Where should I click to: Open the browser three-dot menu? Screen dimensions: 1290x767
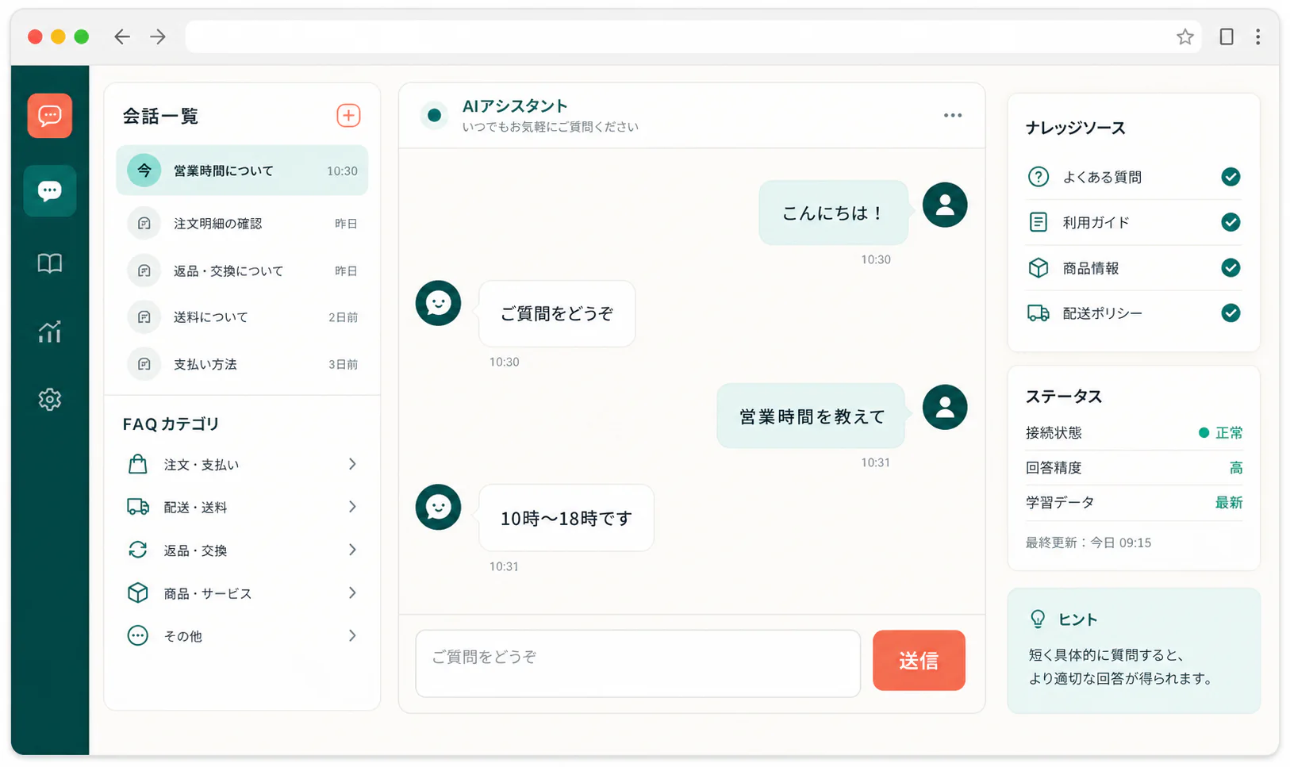coord(1257,36)
